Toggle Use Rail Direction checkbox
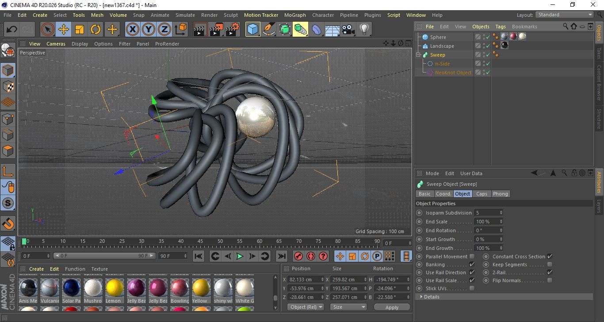The image size is (604, 322). 472,272
